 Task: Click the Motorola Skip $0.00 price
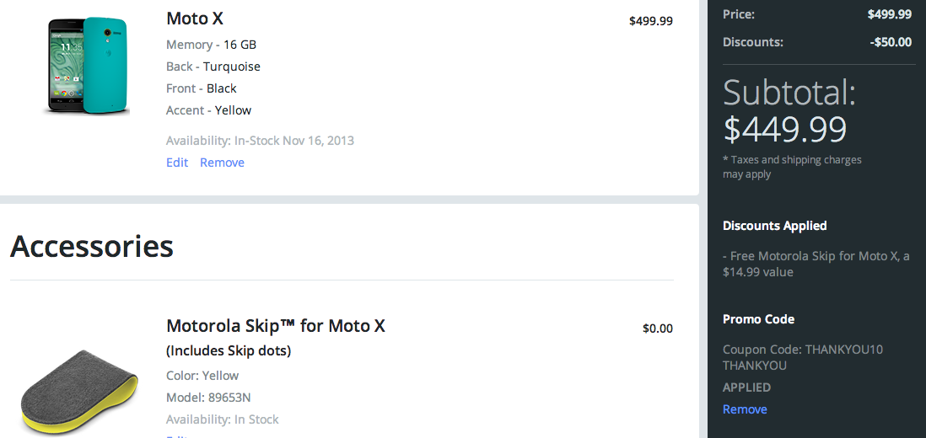(657, 328)
